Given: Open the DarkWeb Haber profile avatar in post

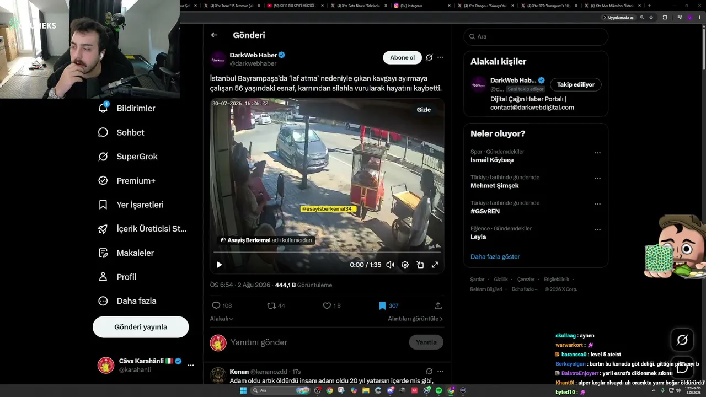Looking at the screenshot, I should [218, 59].
